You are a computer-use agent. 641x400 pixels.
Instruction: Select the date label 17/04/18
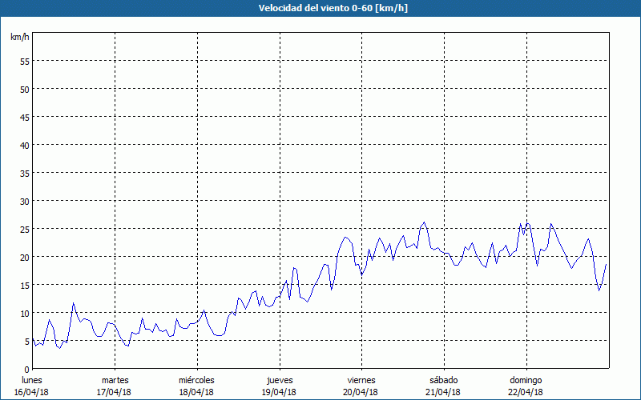114,392
